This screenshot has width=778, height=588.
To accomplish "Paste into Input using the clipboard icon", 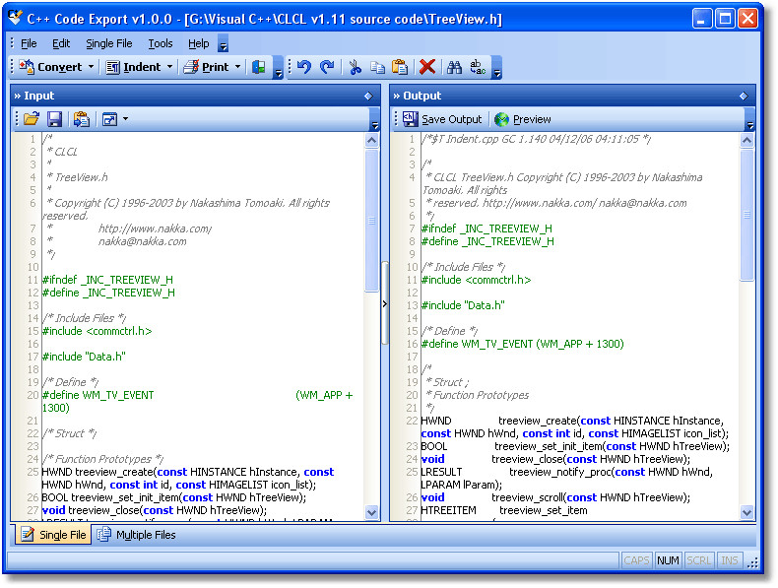I will [82, 119].
